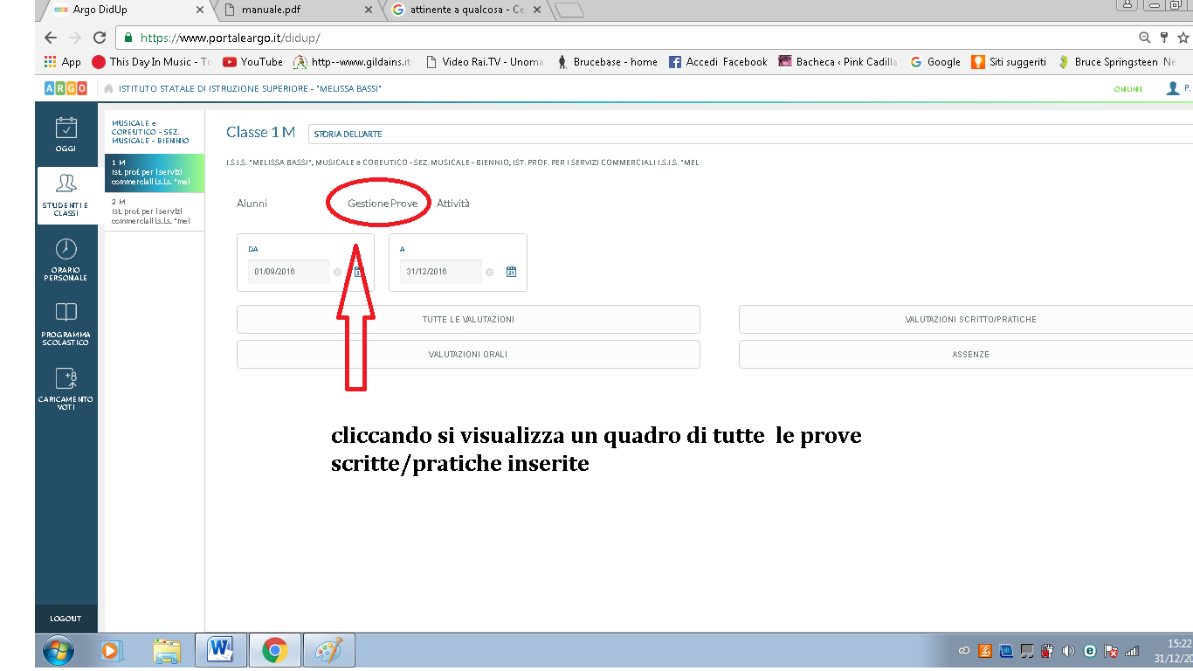Click the ARGO logo
The height and width of the screenshot is (671, 1193).
[x=66, y=88]
